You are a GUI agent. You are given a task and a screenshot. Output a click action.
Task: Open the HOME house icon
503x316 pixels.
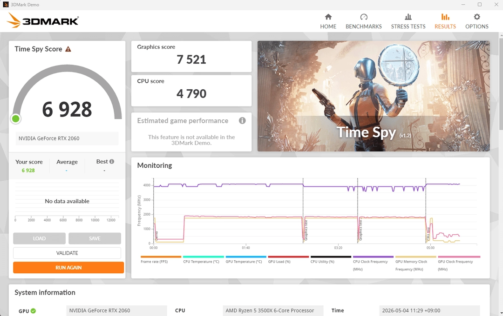(328, 17)
